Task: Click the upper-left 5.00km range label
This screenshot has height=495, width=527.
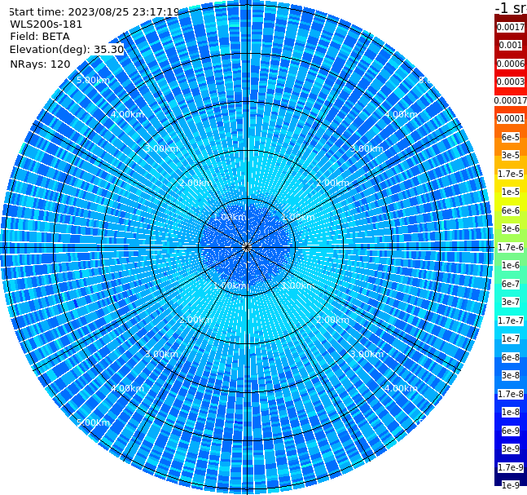Action: click(x=93, y=80)
